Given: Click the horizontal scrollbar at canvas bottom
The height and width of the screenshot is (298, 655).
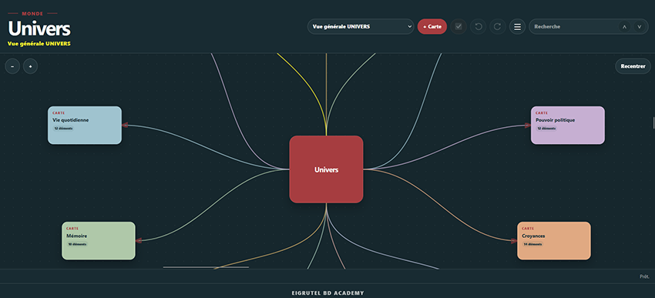Looking at the screenshot, I should [x=206, y=267].
